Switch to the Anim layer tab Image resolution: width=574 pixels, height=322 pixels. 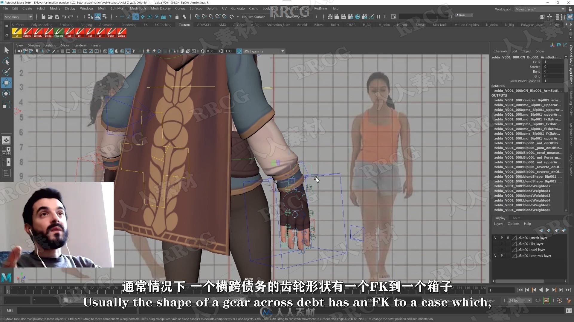click(x=516, y=218)
